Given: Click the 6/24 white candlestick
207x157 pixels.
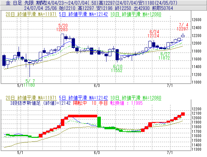Looking at the screenshot, I should click(150, 44).
